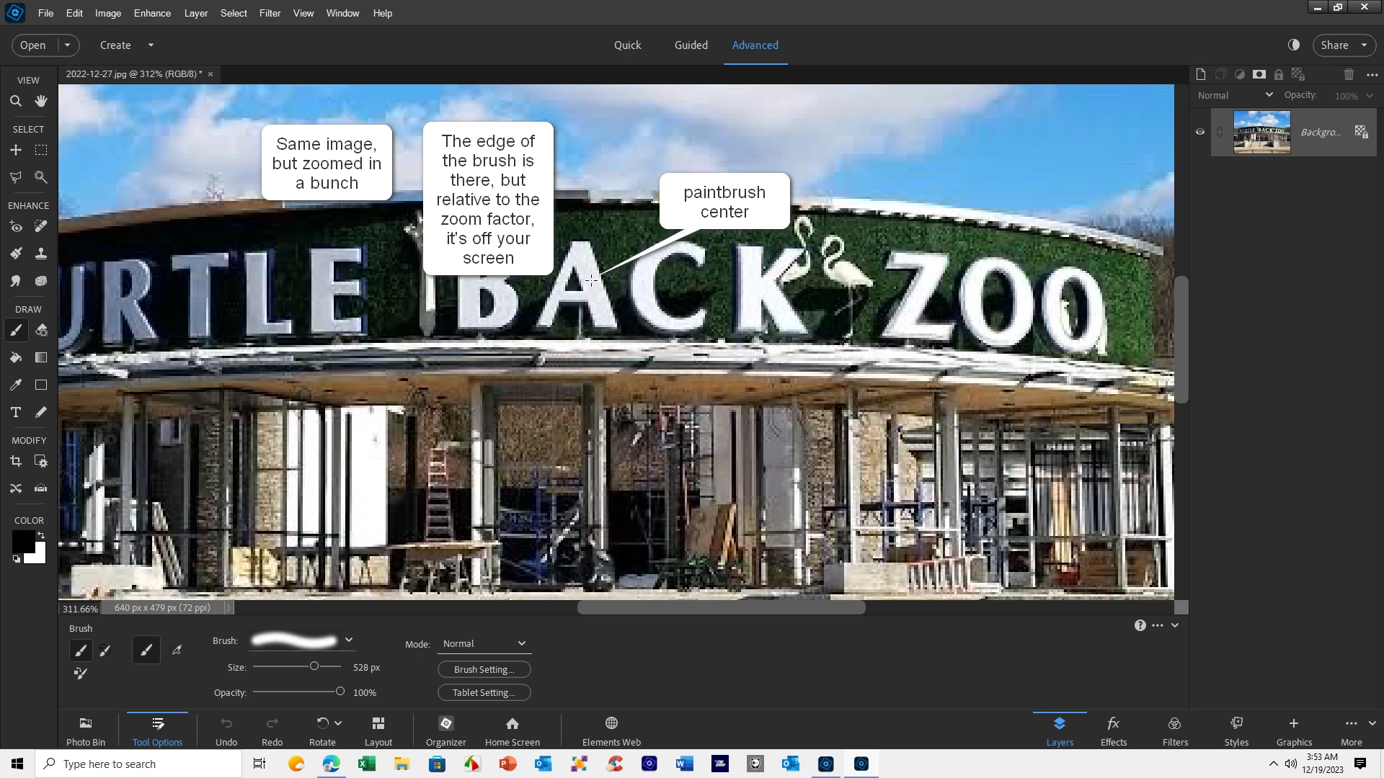
Task: Open the Filter menu
Action: point(270,13)
